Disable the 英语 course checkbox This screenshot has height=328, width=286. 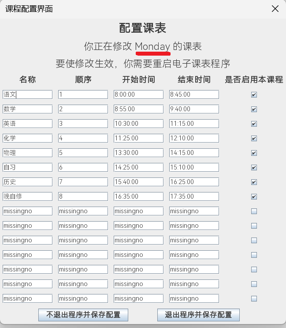click(x=254, y=124)
